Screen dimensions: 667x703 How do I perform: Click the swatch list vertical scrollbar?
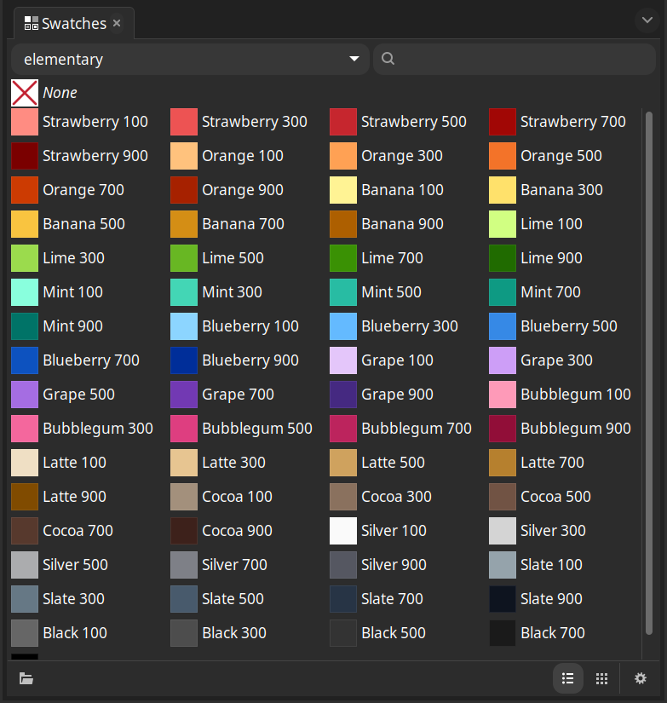[648, 373]
